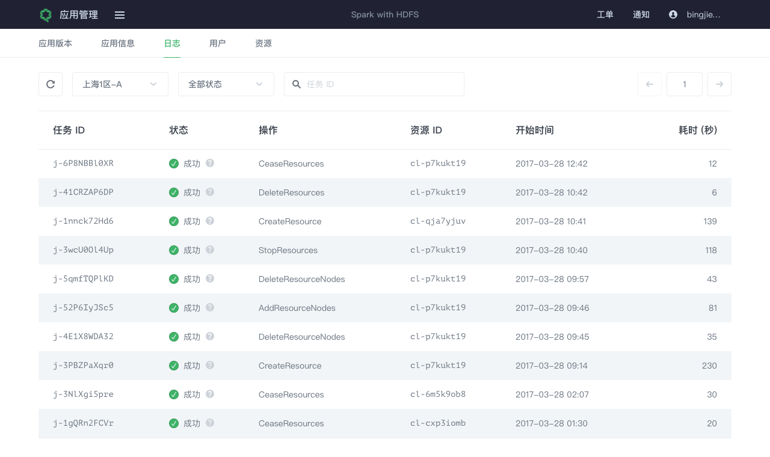Switch to the 资源 tab

[x=263, y=43]
